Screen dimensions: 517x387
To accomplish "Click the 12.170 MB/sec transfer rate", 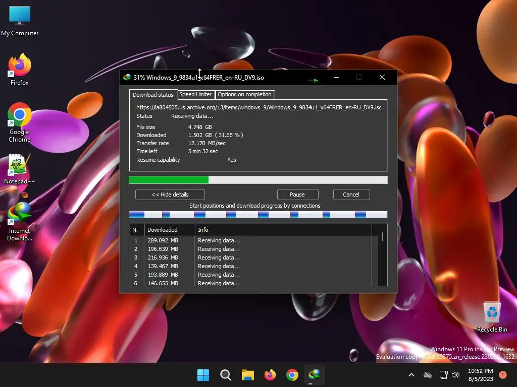I will point(206,143).
